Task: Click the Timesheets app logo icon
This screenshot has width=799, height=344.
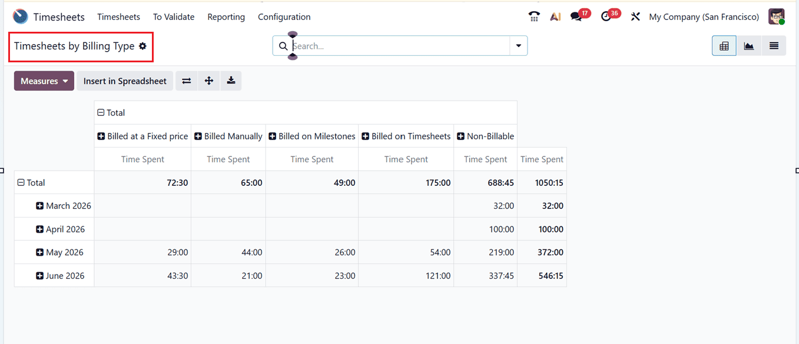Action: (x=21, y=16)
